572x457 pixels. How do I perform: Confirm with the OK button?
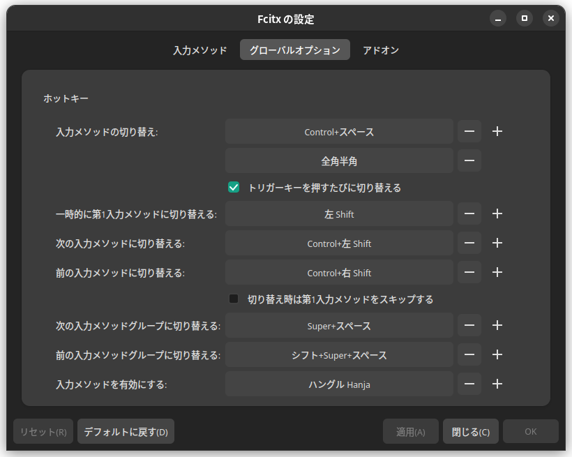[531, 431]
